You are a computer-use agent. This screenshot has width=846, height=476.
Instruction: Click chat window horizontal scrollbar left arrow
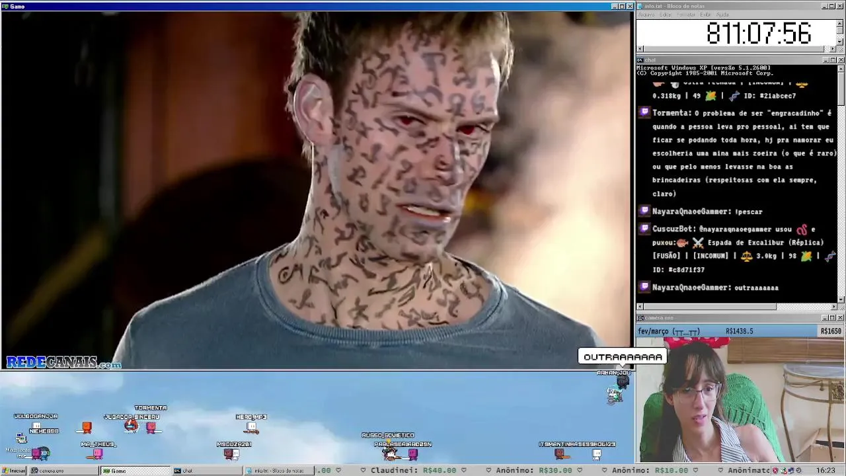tap(640, 307)
